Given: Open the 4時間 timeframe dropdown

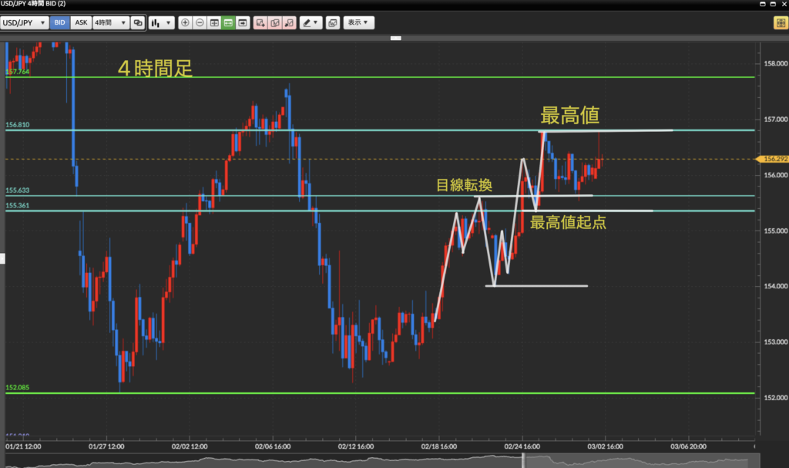Looking at the screenshot, I should [109, 23].
